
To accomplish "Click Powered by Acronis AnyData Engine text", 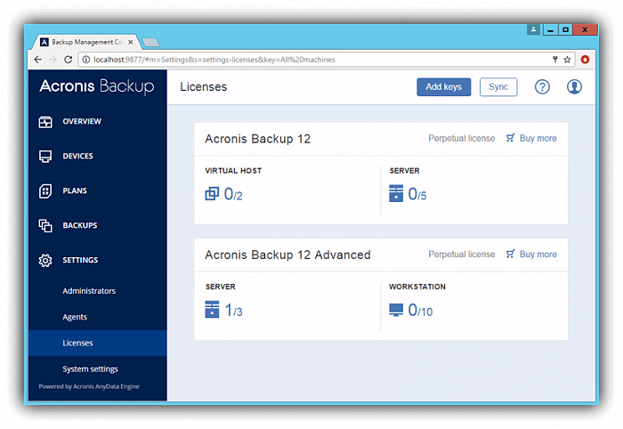I will pyautogui.click(x=89, y=386).
